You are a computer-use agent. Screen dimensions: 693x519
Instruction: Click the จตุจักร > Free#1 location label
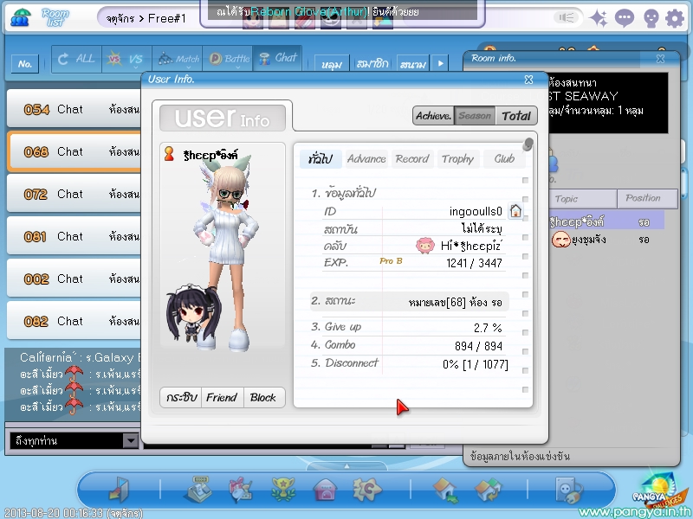pos(146,18)
